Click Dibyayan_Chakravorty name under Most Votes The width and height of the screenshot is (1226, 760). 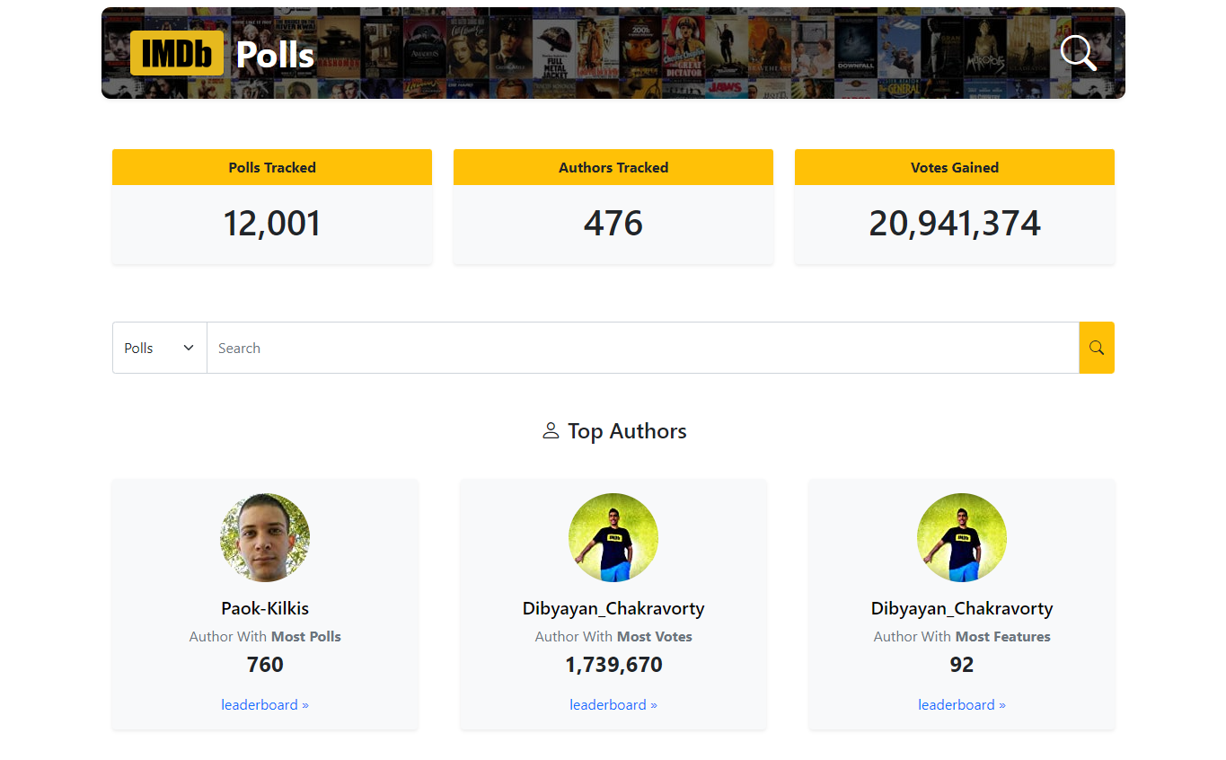[x=613, y=608]
